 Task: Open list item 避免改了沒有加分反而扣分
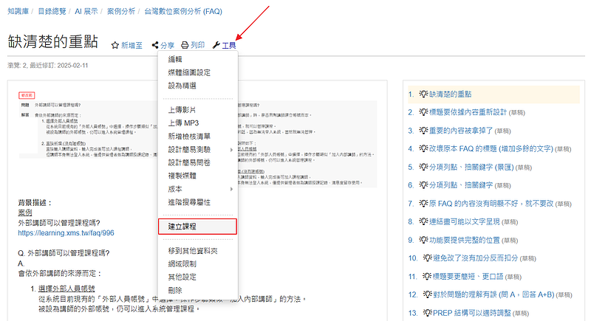(474, 258)
